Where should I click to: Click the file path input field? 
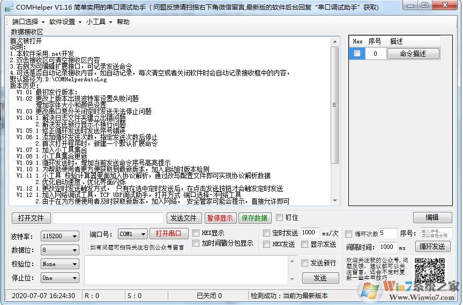(x=108, y=218)
